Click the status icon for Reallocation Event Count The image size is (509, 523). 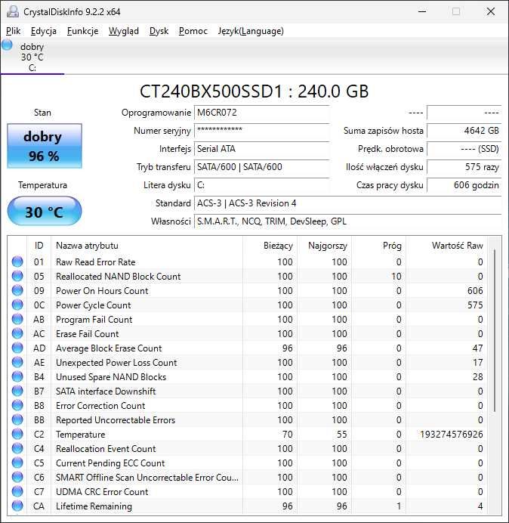click(17, 448)
